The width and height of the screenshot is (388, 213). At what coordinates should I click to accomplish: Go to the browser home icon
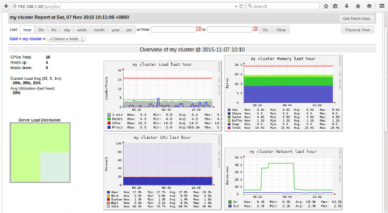pos(358,6)
